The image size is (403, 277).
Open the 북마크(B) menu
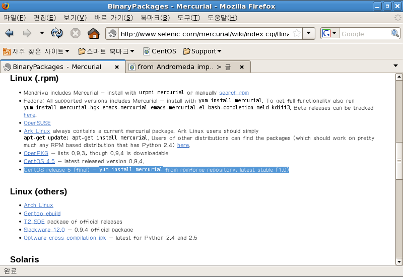click(155, 18)
